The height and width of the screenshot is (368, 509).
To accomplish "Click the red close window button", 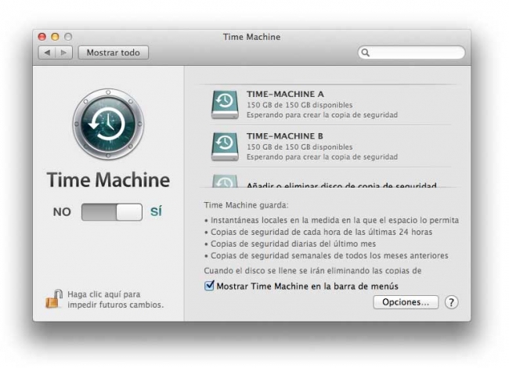I will [42, 37].
